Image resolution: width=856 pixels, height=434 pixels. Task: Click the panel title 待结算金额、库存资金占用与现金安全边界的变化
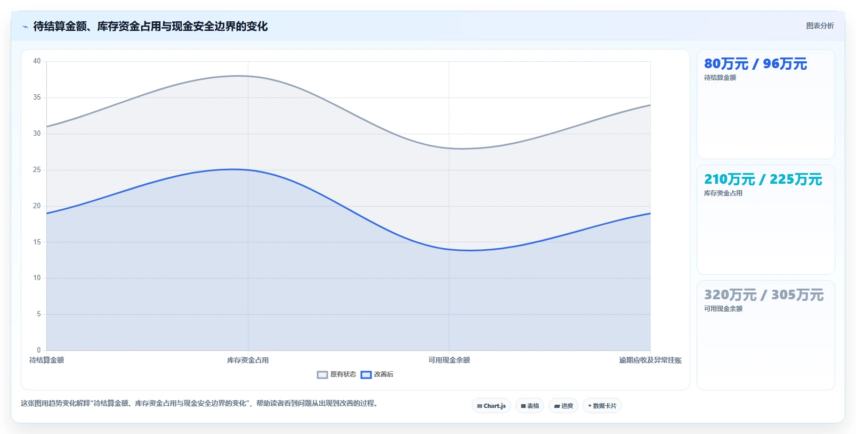coord(150,26)
